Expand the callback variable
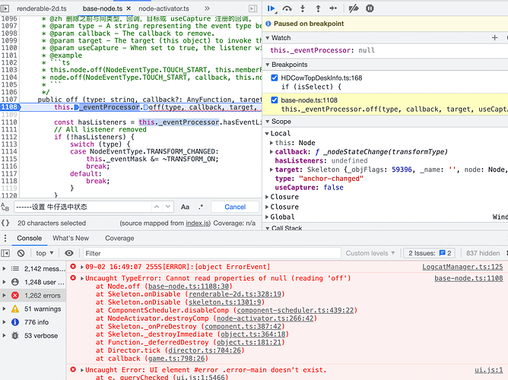 pos(271,152)
